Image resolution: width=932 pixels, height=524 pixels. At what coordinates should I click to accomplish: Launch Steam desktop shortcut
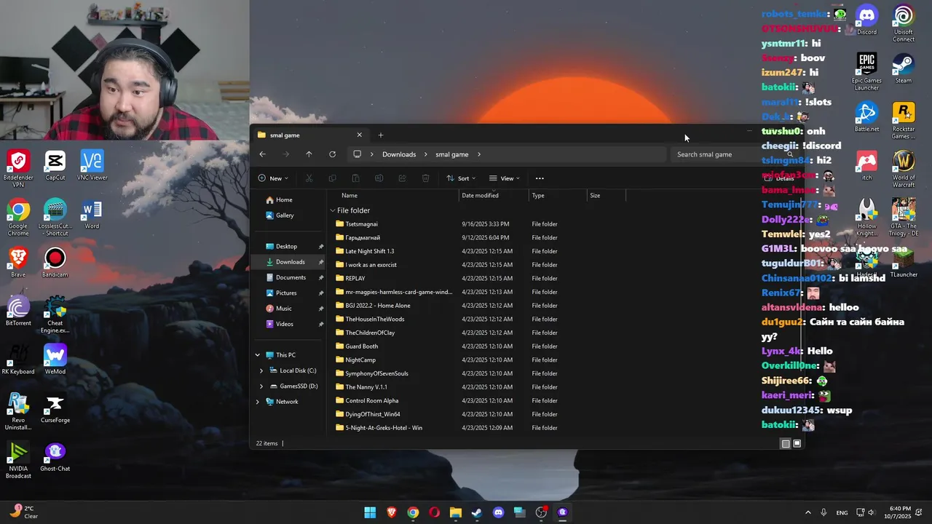[x=904, y=68]
